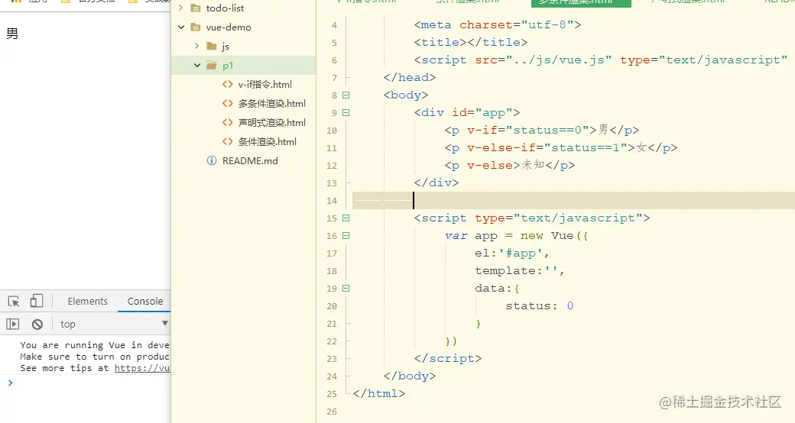Open the https://vu link in the console
Viewport: 795px width, 423px height.
tap(142, 368)
